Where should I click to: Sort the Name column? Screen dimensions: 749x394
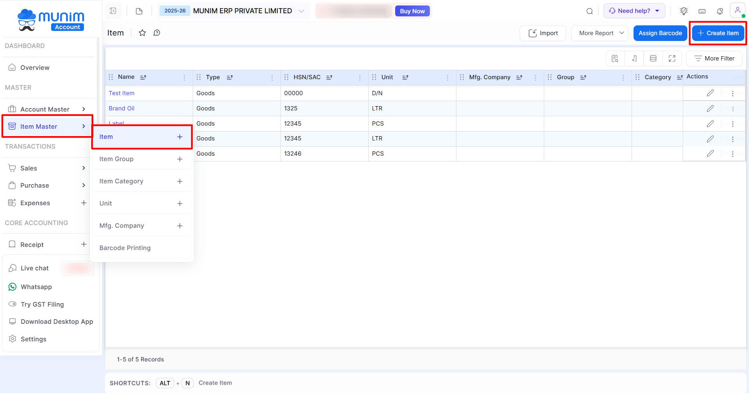(x=143, y=77)
